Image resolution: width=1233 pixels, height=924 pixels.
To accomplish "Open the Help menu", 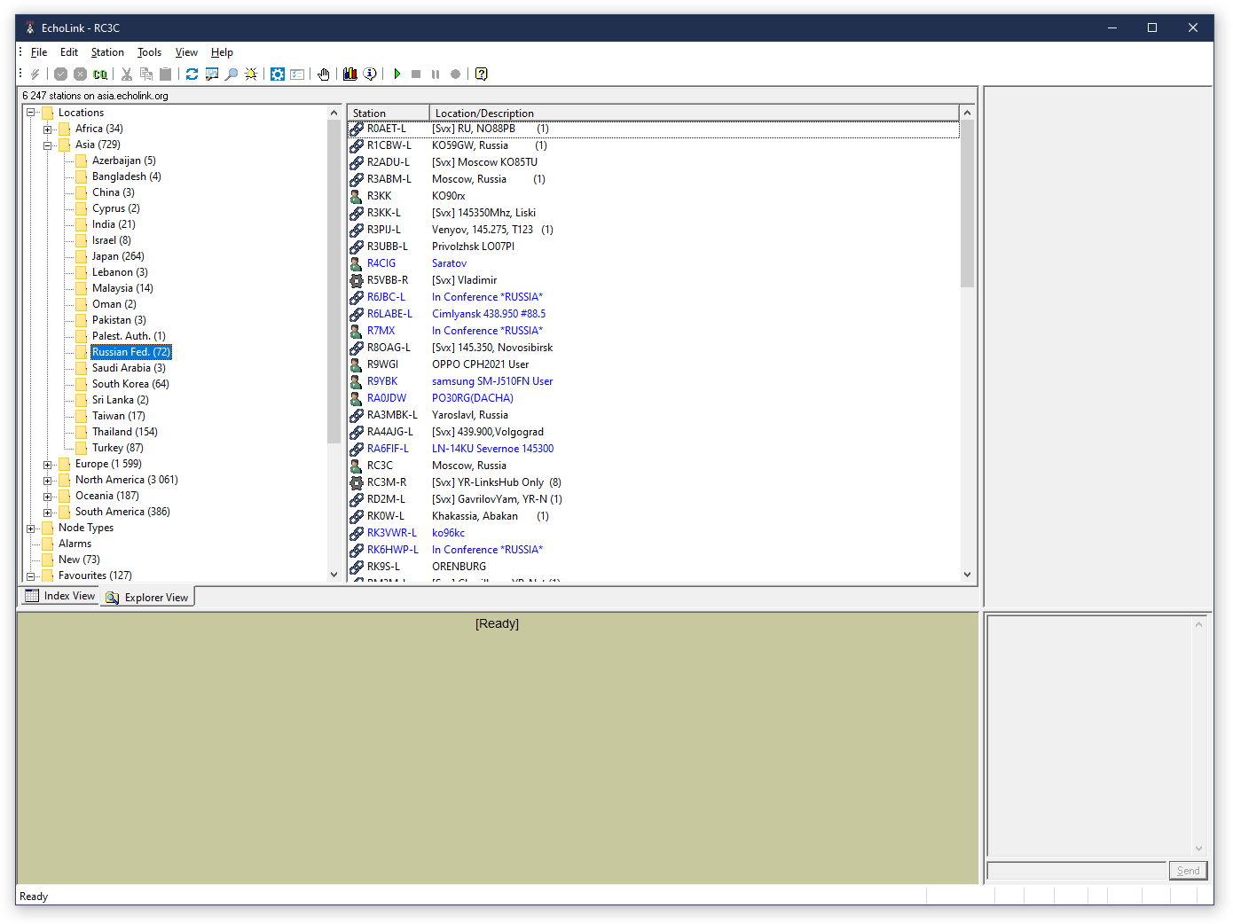I will (x=222, y=52).
